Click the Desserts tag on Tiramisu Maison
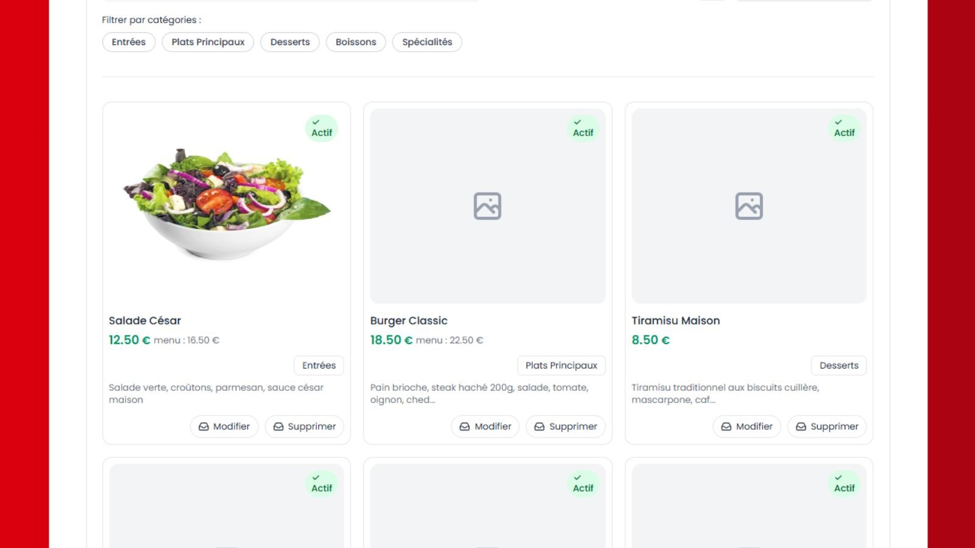The height and width of the screenshot is (548, 975). tap(838, 365)
